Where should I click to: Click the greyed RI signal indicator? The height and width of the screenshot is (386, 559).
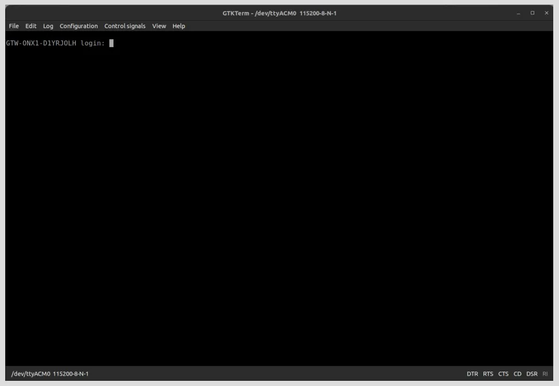(545, 374)
